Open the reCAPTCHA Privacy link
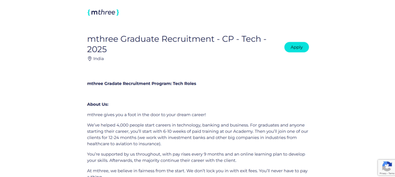The width and height of the screenshot is (395, 177). point(382,174)
